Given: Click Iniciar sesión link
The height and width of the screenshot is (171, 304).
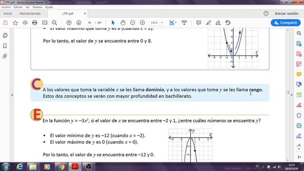Looking at the screenshot, I should (x=286, y=13).
